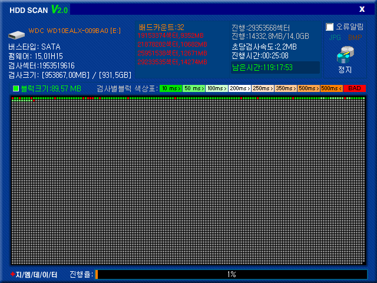Click the 검사크기 [953867.00MB] / [931.5GB] text

coord(70,75)
